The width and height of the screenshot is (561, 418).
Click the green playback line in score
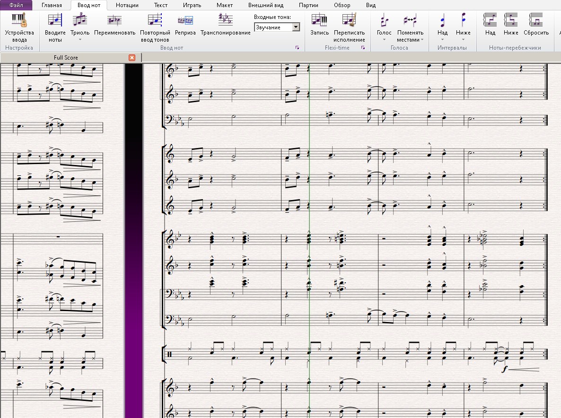[x=309, y=215]
